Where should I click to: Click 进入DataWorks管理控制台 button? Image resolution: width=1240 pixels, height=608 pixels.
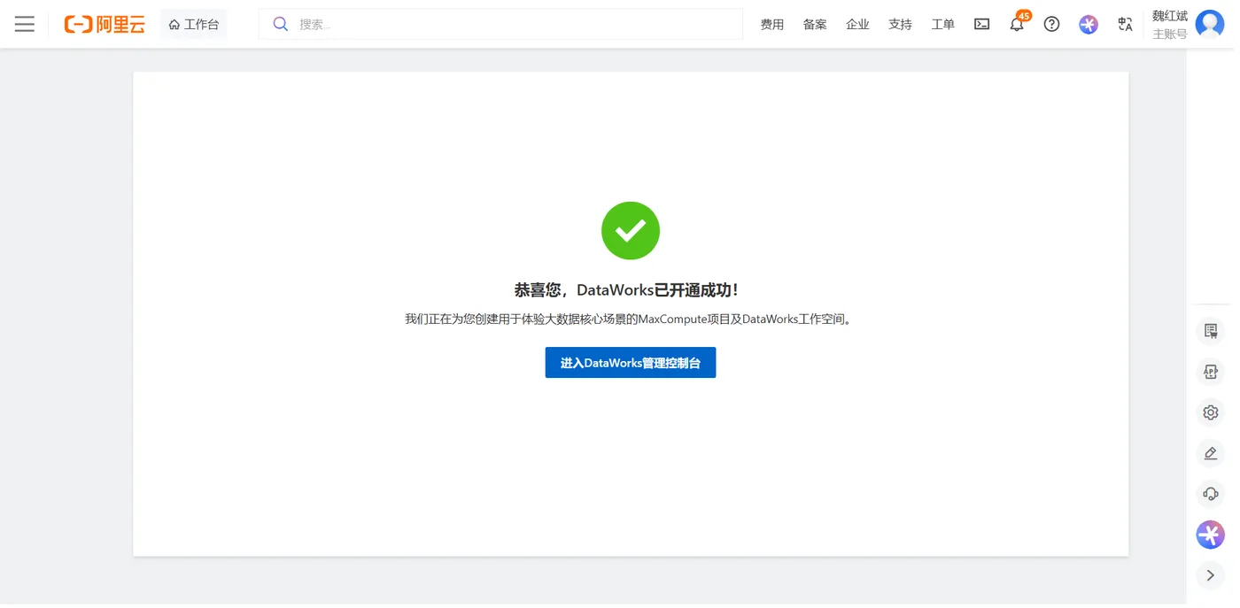(630, 363)
